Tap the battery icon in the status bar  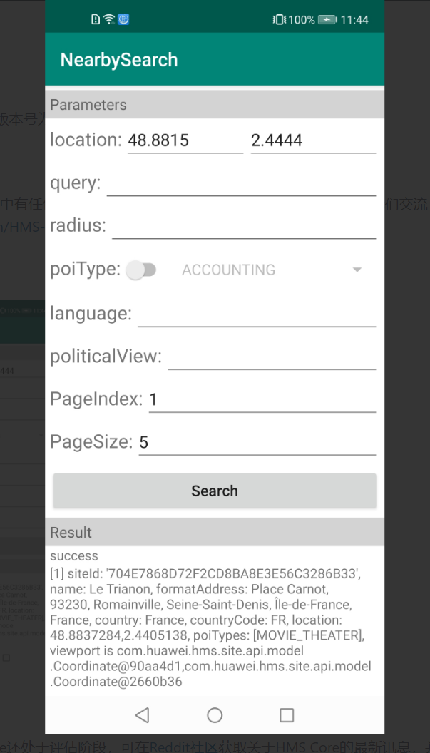(x=327, y=19)
